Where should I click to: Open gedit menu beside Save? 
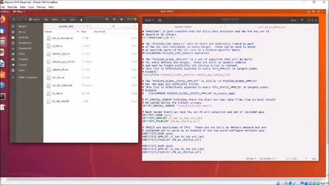coord(302,20)
